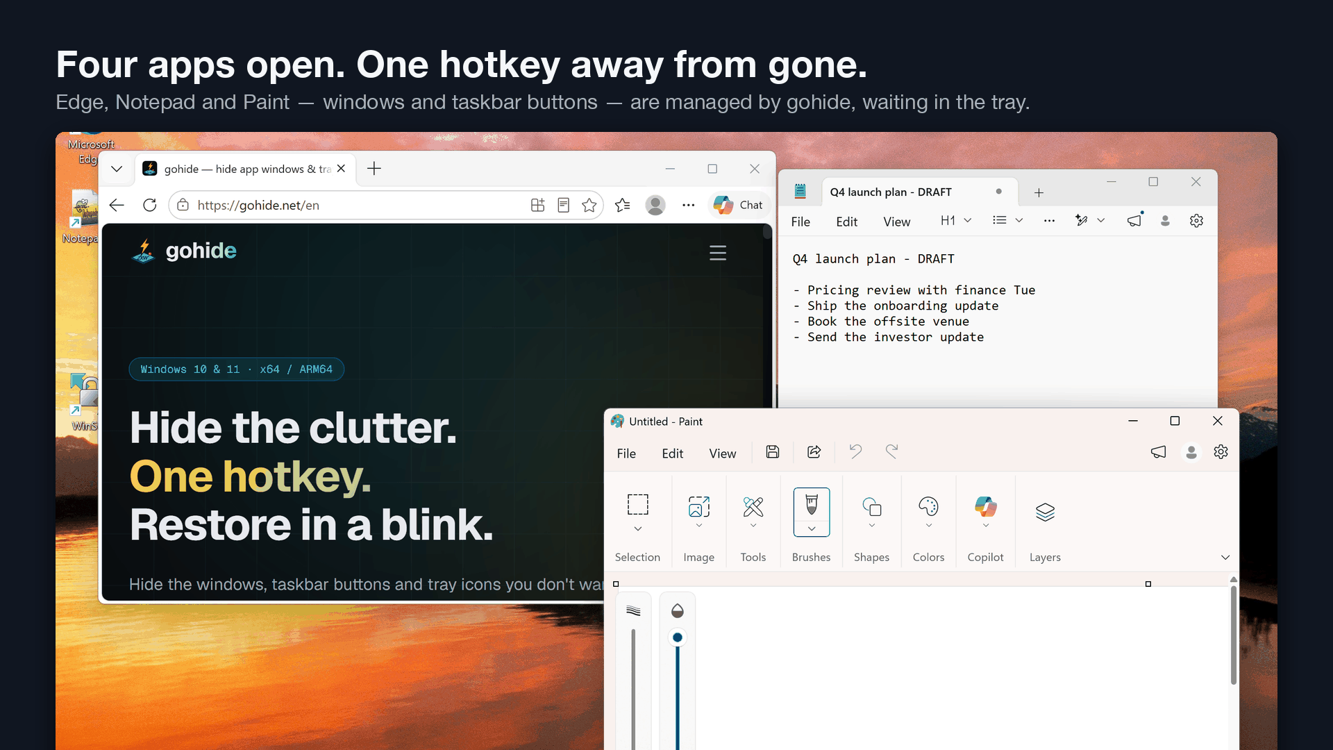Click the Shapes icon in Paint
This screenshot has width=1333, height=750.
point(872,506)
